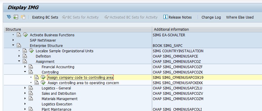Open documentation icon for Enterprise Structure

pyautogui.click(x=19, y=46)
